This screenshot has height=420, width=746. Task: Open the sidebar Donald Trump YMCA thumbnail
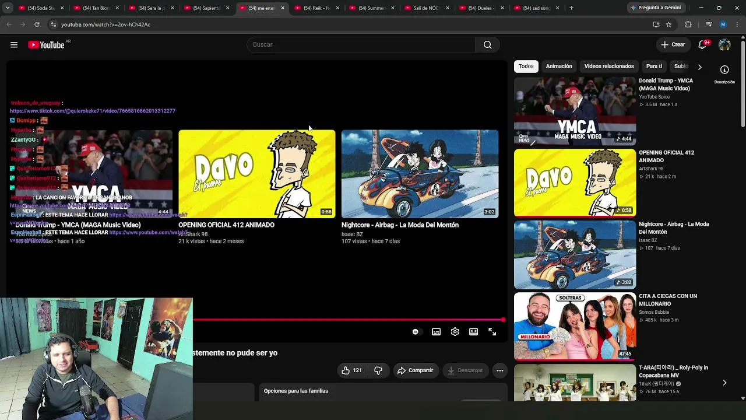575,111
